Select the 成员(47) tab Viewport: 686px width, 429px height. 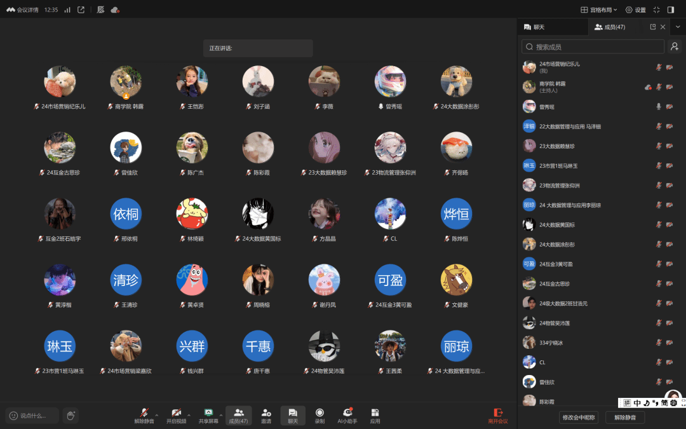(610, 27)
